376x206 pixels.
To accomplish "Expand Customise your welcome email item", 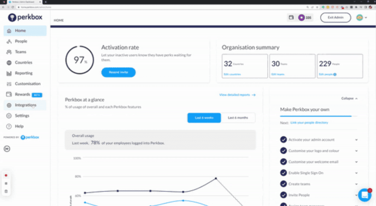I will [356, 162].
